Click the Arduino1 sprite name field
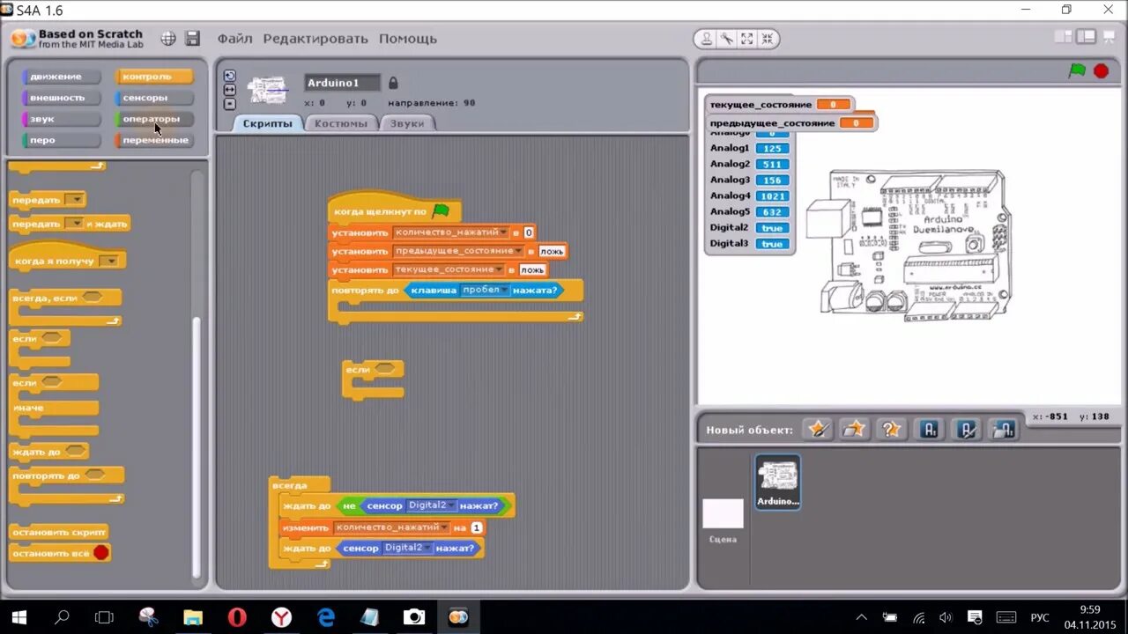 tap(343, 83)
